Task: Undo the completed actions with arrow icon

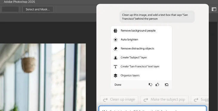Action: click(167, 85)
